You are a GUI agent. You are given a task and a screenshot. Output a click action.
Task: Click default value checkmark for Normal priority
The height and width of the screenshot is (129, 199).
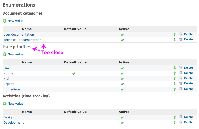(74, 73)
